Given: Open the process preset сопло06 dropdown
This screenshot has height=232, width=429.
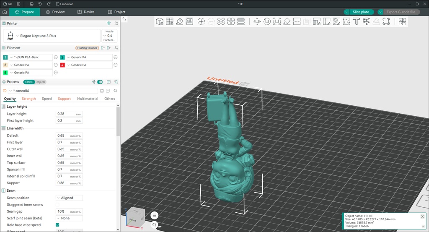Looking at the screenshot, I should pos(53,91).
